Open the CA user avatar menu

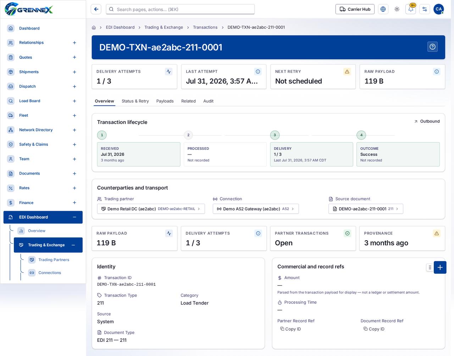pos(439,9)
